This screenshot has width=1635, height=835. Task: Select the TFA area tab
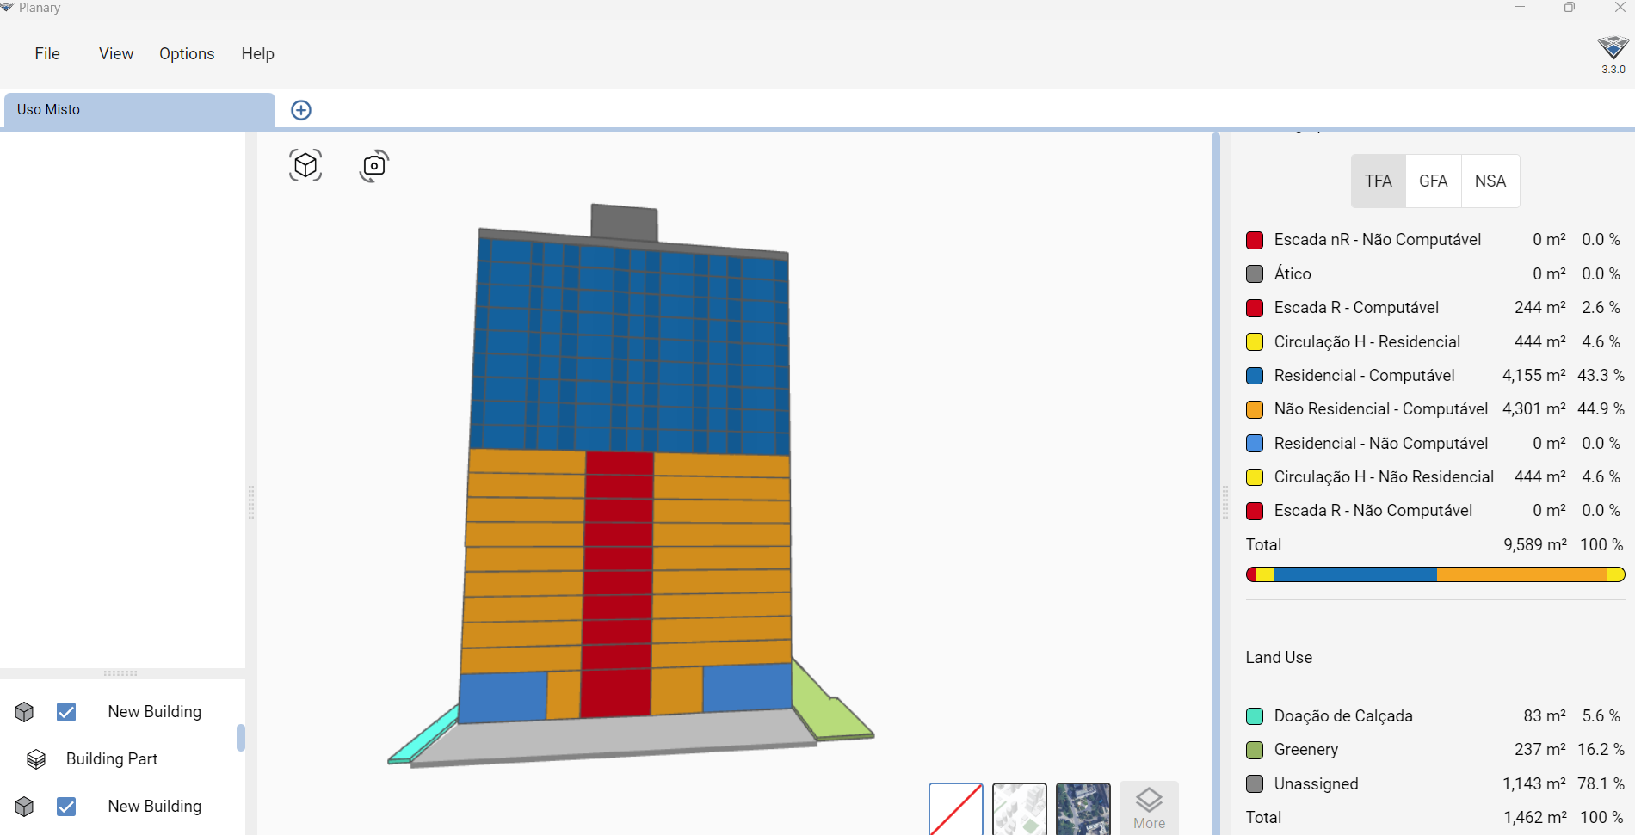1379,181
